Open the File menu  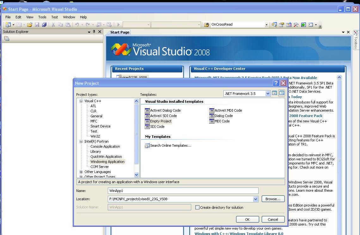pyautogui.click(x=8, y=17)
